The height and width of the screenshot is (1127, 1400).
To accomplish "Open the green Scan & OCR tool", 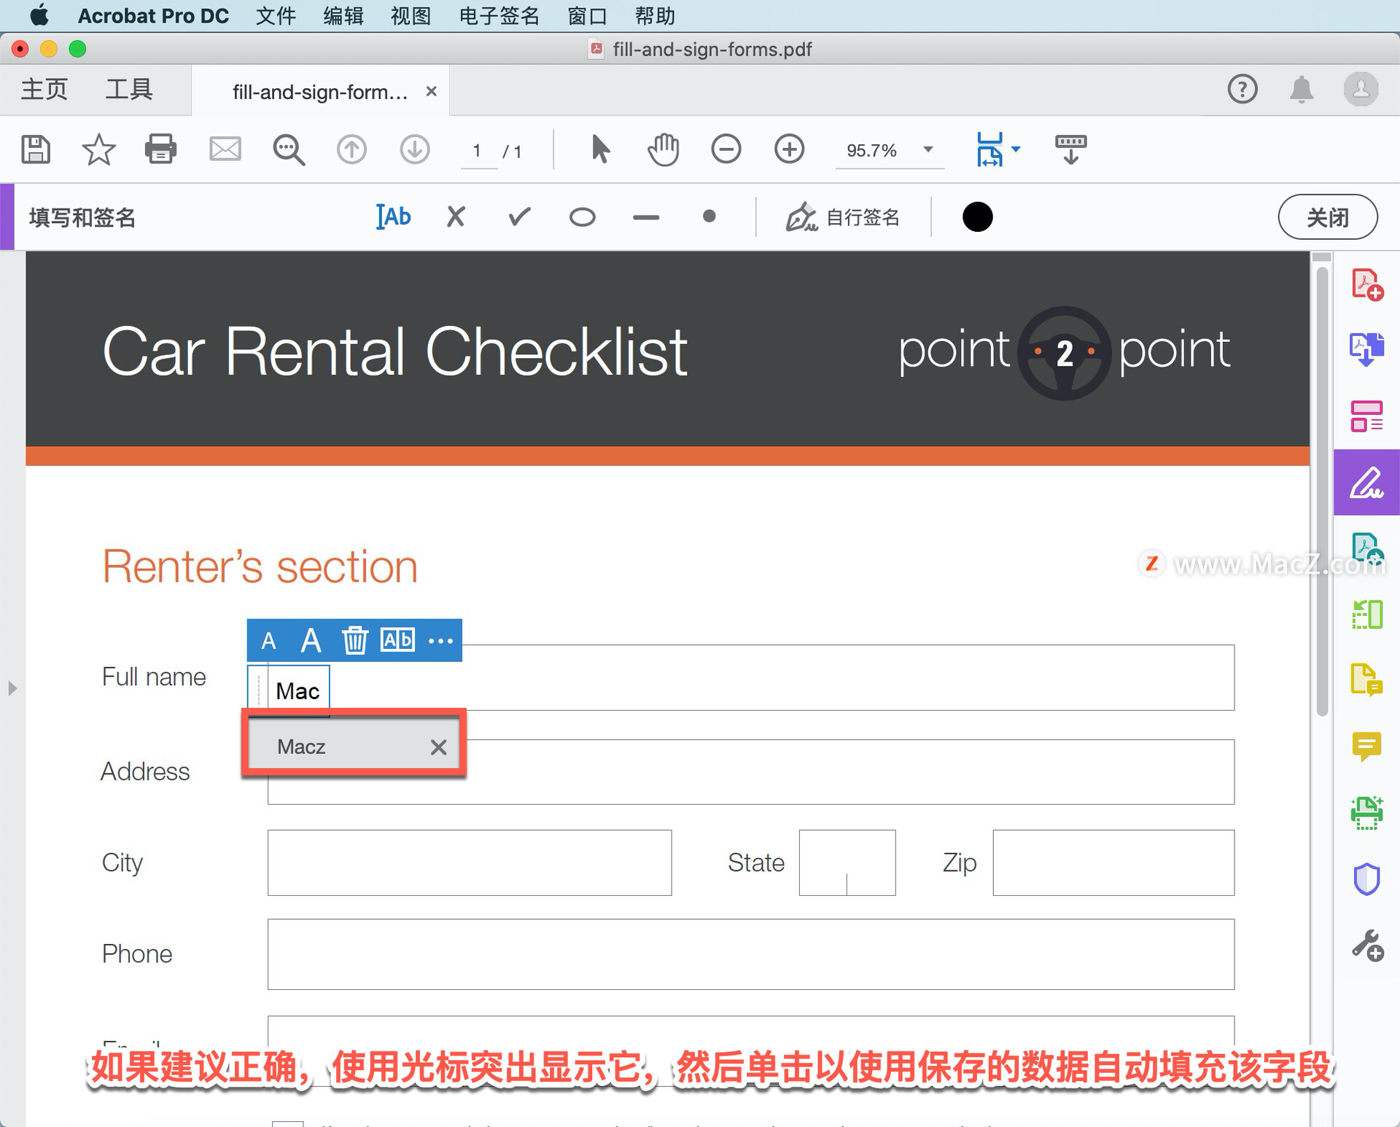I will (x=1367, y=813).
